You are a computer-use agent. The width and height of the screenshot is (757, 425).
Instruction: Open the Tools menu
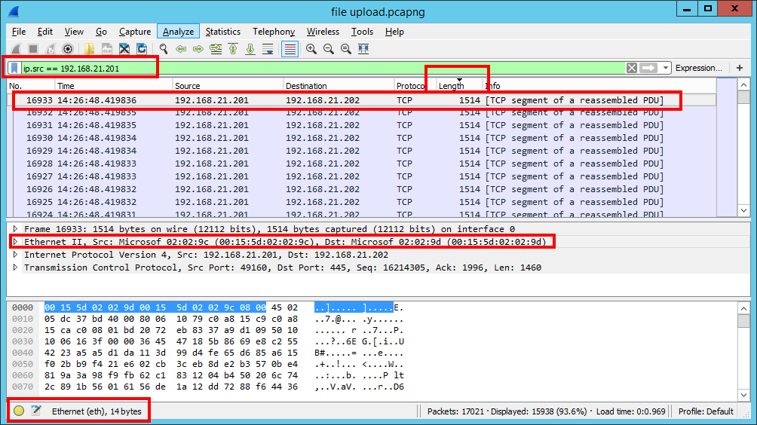coord(362,32)
